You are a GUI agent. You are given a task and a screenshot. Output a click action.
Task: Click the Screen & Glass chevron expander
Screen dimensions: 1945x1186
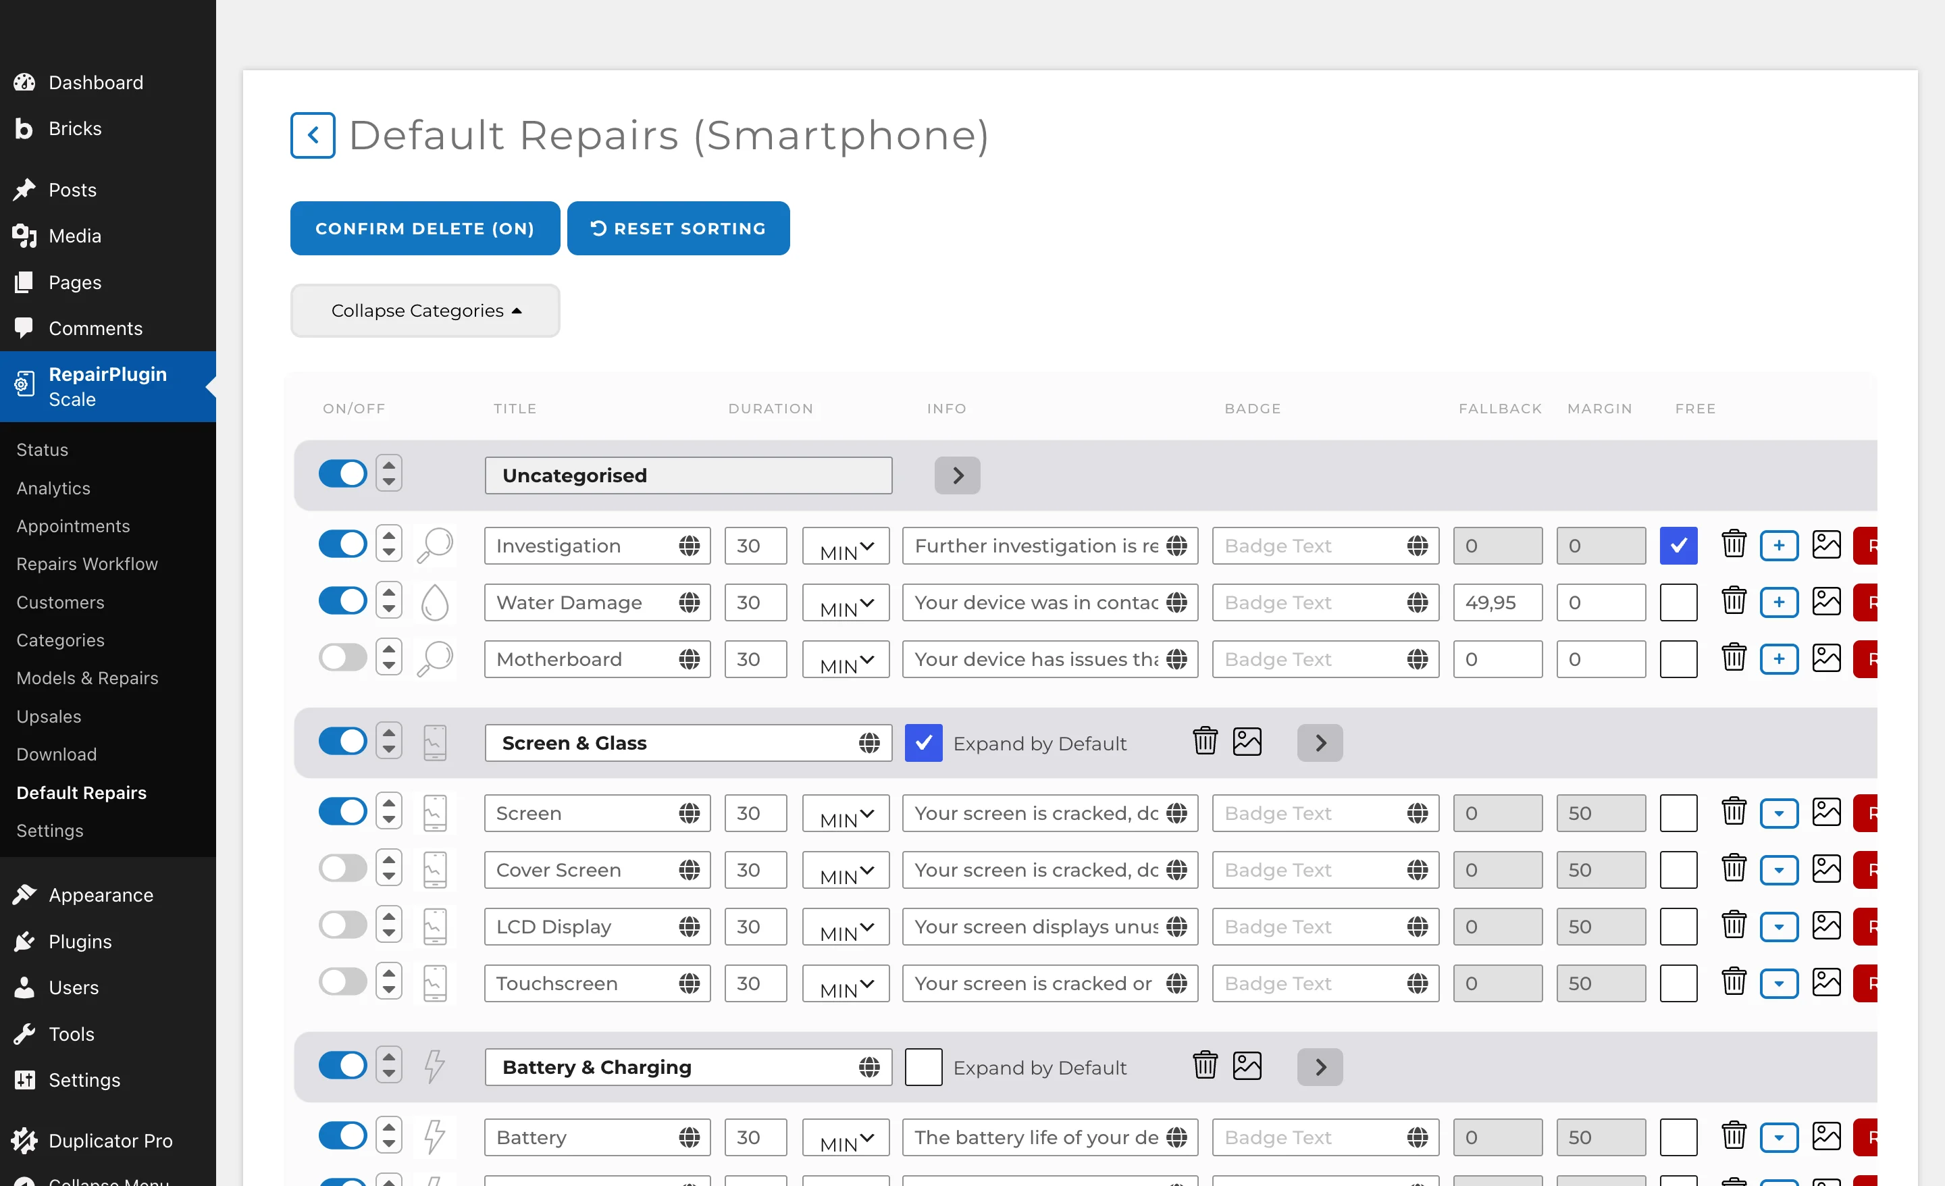[x=1320, y=743]
